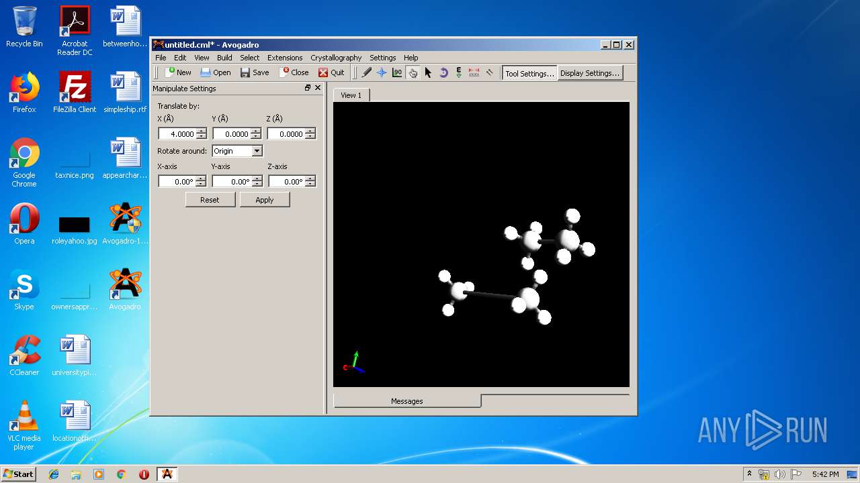Viewport: 860px width, 483px height.
Task: Toggle the Tool Settings panel button
Action: (x=529, y=73)
